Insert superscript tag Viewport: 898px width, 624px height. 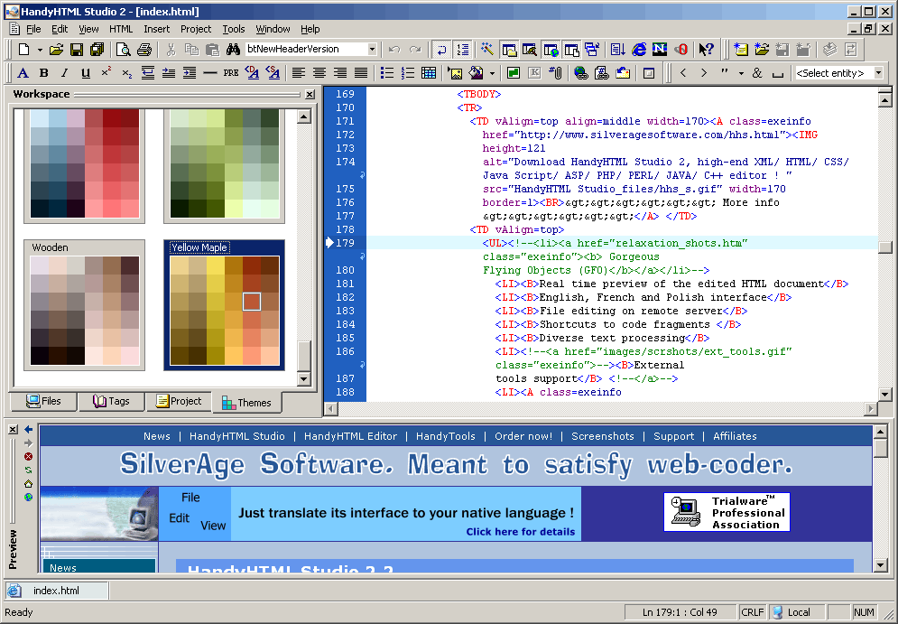click(106, 73)
